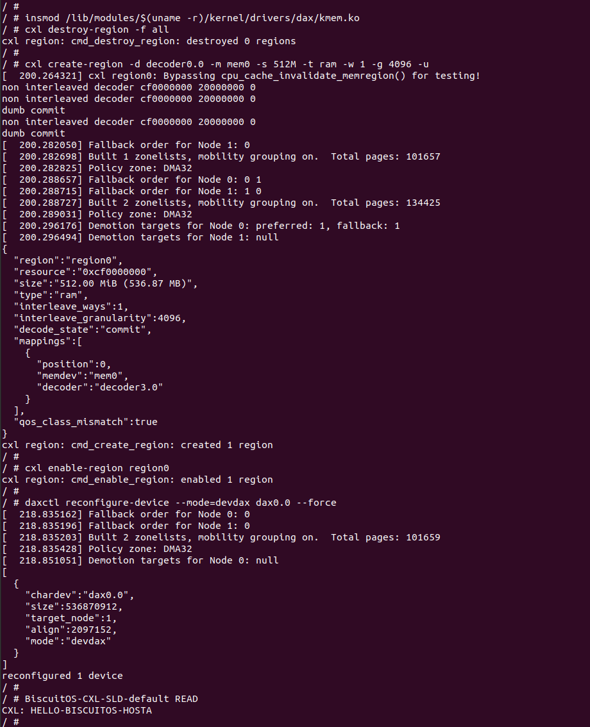Click the "reconfigured 1 device" message
This screenshot has height=727, width=590.
click(x=62, y=676)
